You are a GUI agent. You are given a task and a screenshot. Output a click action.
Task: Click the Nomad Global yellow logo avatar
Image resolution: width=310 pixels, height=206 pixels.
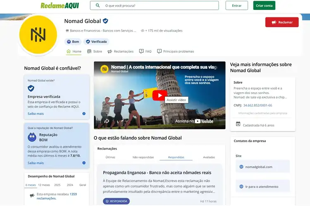[x=38, y=35]
